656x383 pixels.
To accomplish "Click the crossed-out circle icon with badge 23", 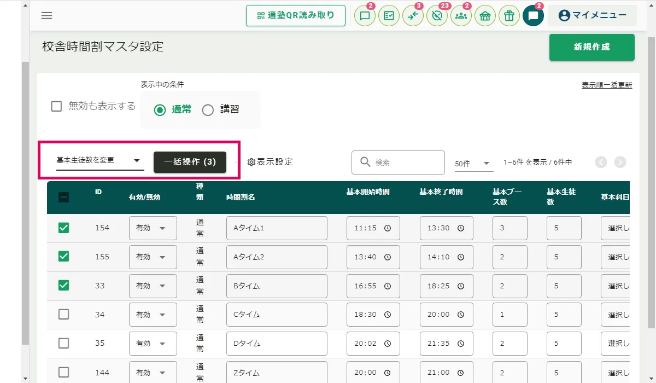I will (x=437, y=16).
